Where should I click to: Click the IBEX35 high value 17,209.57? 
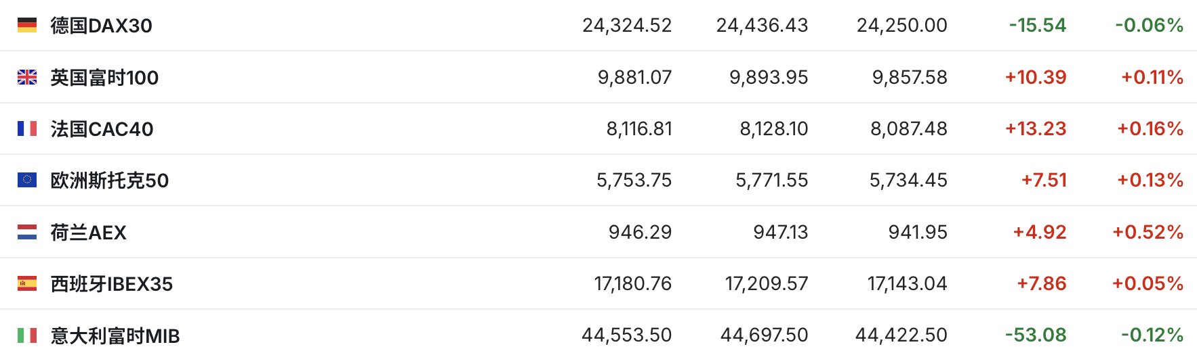767,283
